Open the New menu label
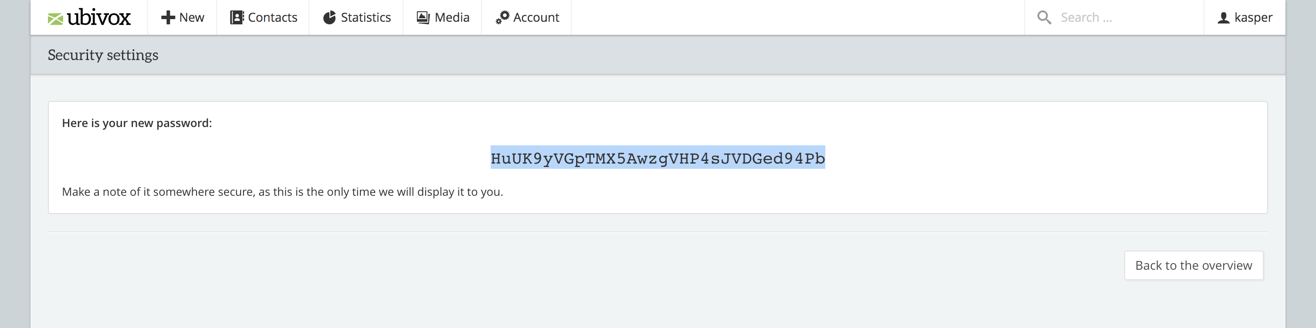The width and height of the screenshot is (1316, 328). click(x=192, y=17)
